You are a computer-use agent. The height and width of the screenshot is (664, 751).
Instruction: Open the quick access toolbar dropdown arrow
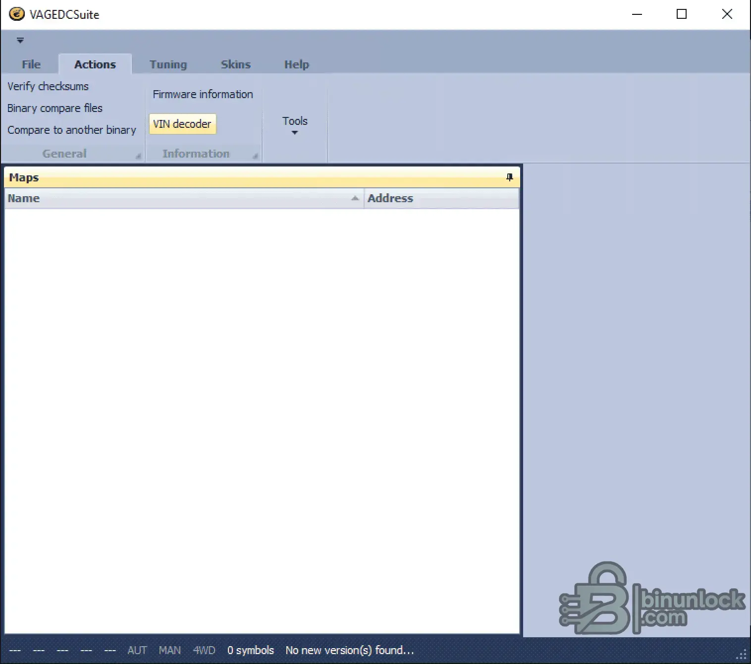(x=20, y=40)
